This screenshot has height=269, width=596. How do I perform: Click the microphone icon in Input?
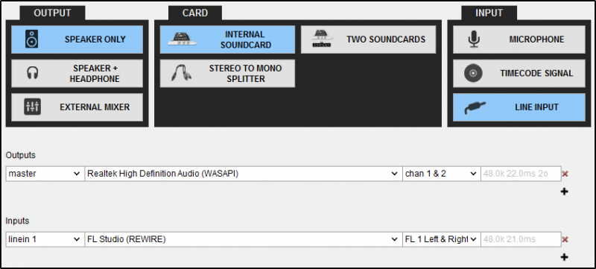pyautogui.click(x=474, y=39)
